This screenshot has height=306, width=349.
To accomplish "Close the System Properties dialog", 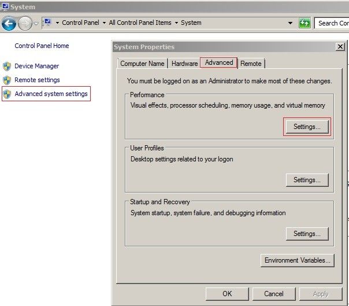I will click(x=340, y=47).
